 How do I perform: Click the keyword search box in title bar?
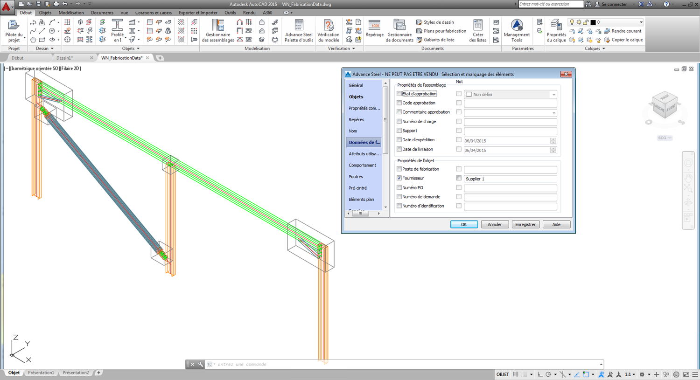point(551,4)
